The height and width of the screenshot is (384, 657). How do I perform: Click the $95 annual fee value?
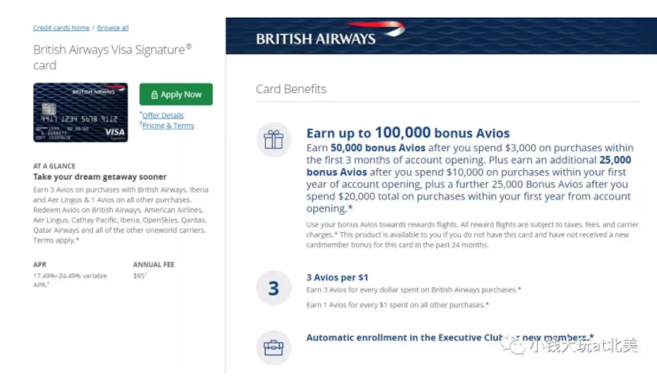(x=140, y=276)
